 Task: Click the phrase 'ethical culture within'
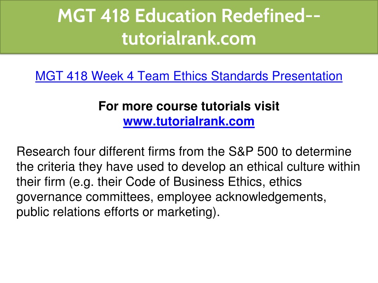[303, 167]
